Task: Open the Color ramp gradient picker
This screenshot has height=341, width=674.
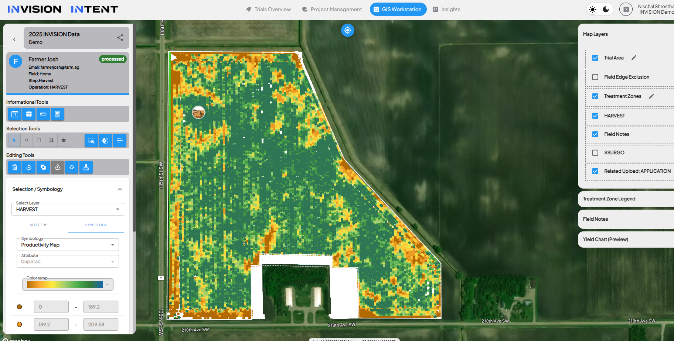Action: tap(68, 285)
